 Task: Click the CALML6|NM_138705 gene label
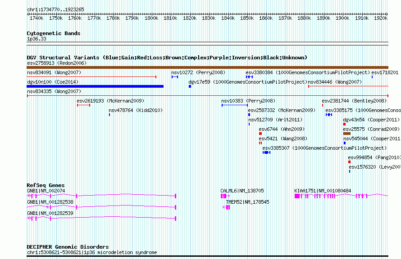(242, 191)
